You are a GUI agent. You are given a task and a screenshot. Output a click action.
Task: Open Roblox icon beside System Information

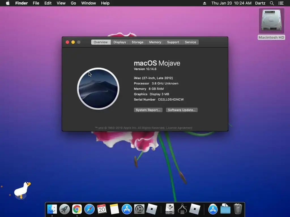[x=195, y=209]
